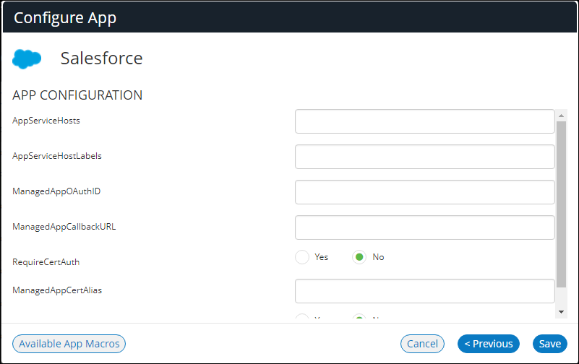
Task: Click the Salesforce cloud logo icon
Action: [27, 59]
